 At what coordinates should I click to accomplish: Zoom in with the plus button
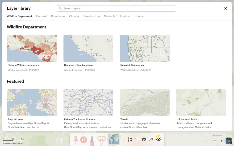[222, 141]
